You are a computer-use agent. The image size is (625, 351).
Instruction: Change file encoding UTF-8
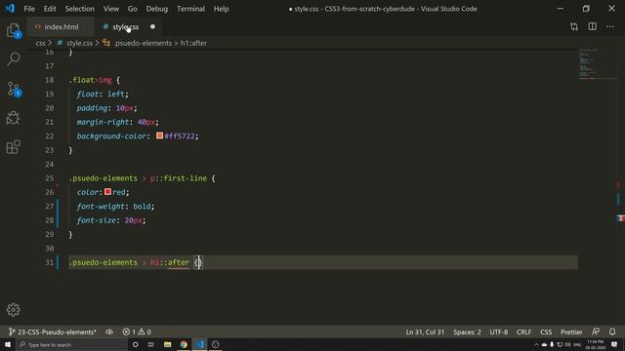click(499, 331)
